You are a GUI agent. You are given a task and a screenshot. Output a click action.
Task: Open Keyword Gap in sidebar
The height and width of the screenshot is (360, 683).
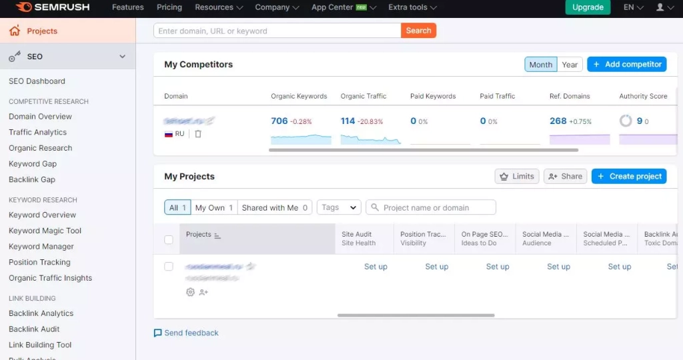33,164
